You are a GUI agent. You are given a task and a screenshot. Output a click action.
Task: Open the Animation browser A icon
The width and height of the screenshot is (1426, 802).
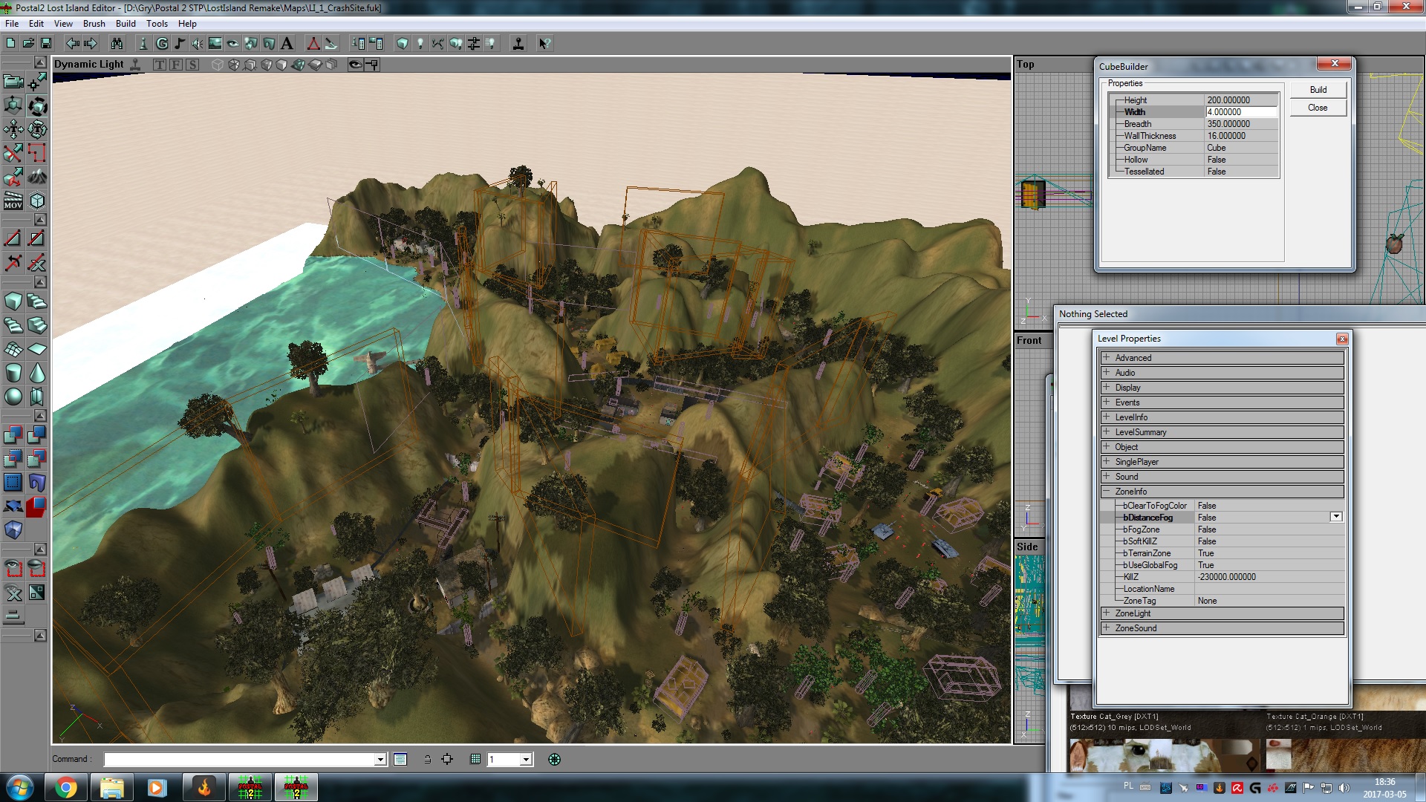click(x=287, y=43)
